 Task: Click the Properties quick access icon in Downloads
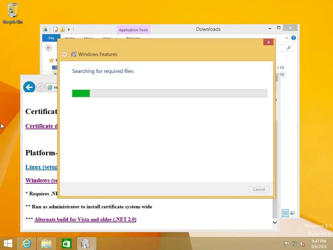(55, 29)
